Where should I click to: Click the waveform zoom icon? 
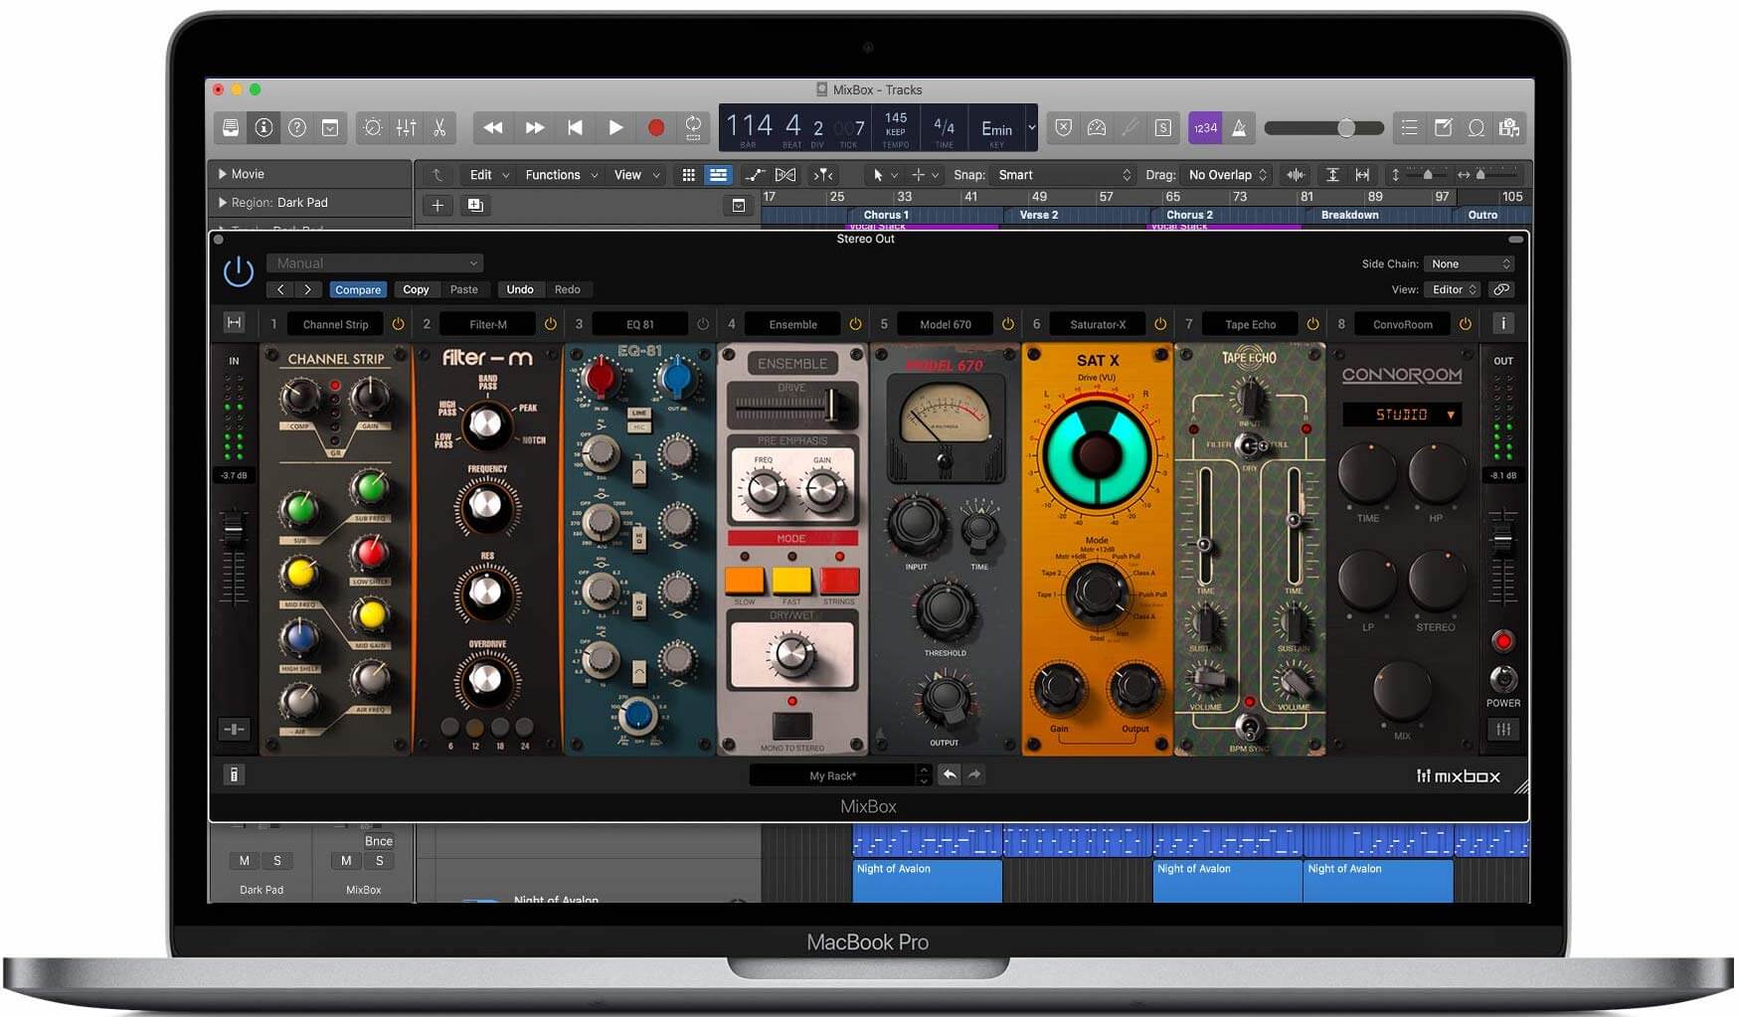pos(1296,175)
